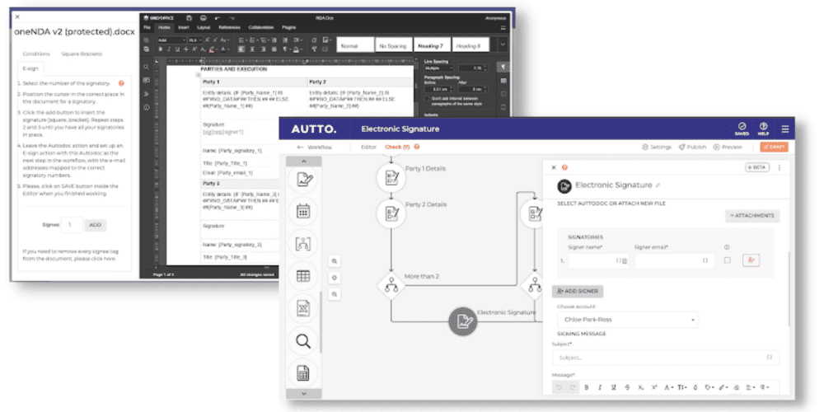Open the Choose account dropdown showing Chloe Park-Ross

[627, 320]
